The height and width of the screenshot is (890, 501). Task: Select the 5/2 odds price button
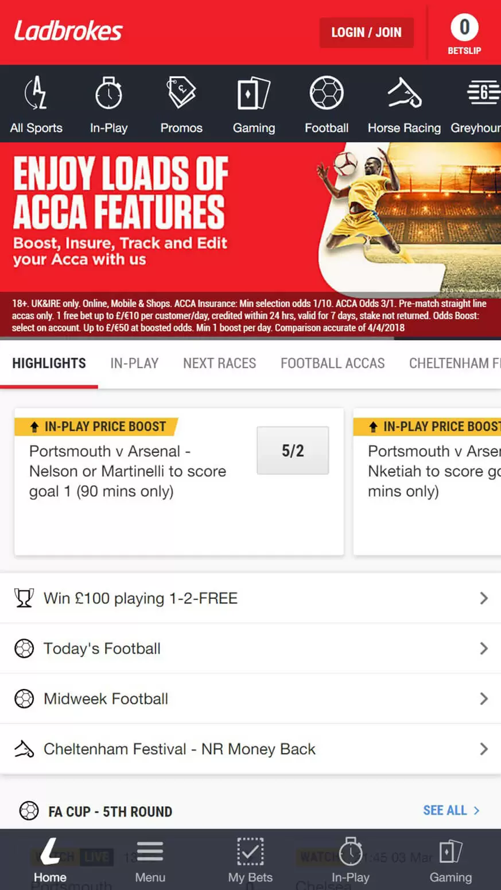point(293,451)
